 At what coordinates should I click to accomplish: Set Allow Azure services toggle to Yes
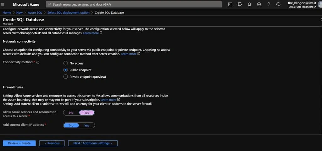(87, 113)
